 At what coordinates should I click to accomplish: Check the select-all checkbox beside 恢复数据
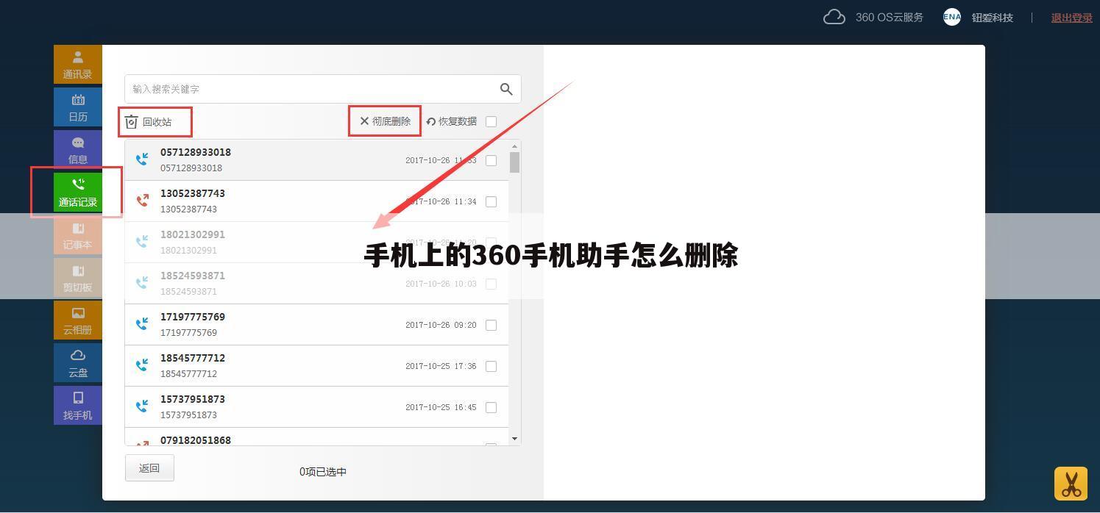point(491,121)
